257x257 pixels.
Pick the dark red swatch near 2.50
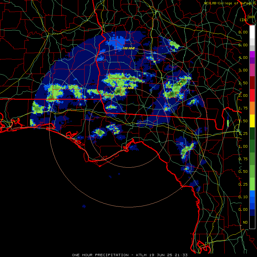pos(252,83)
